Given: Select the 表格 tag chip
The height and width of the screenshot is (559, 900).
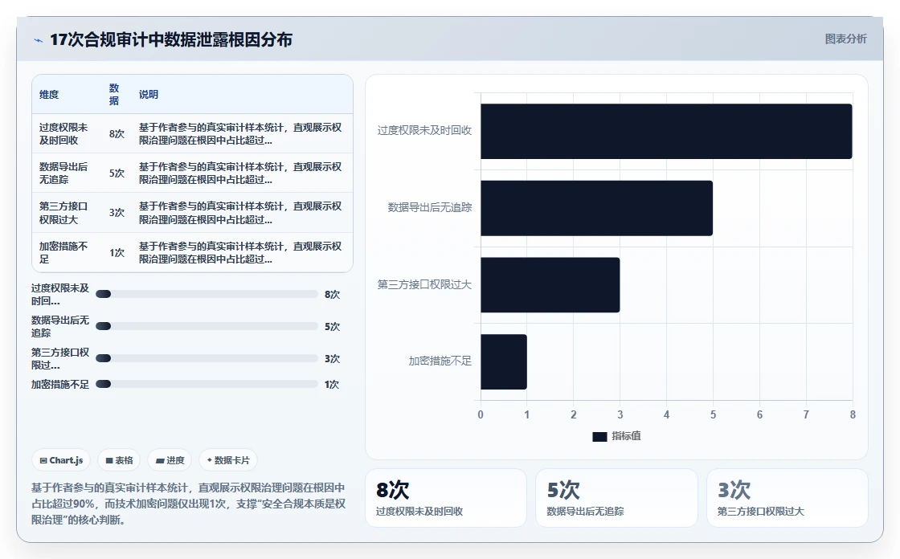Looking at the screenshot, I should [x=120, y=460].
